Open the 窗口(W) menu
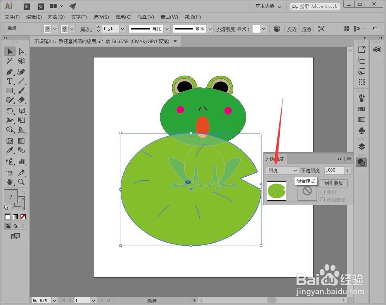This screenshot has height=305, width=386. (x=169, y=17)
